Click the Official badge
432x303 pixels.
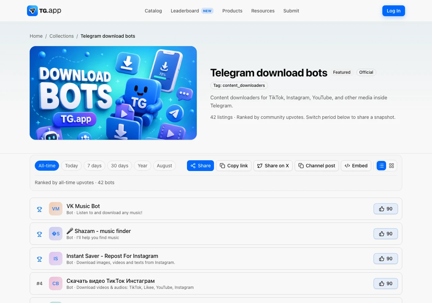(x=366, y=72)
